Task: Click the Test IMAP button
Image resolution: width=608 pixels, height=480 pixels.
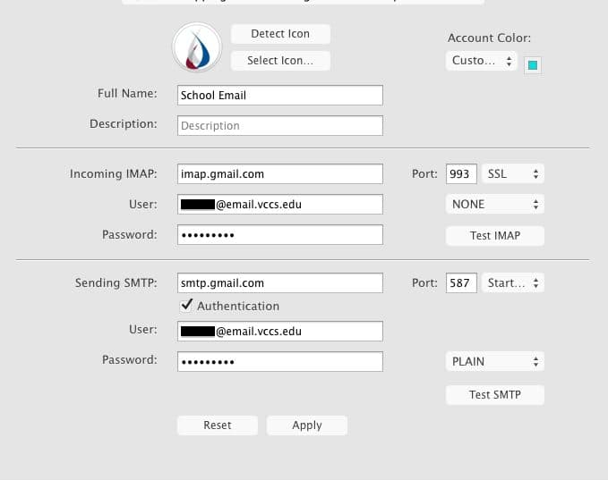Action: 495,235
